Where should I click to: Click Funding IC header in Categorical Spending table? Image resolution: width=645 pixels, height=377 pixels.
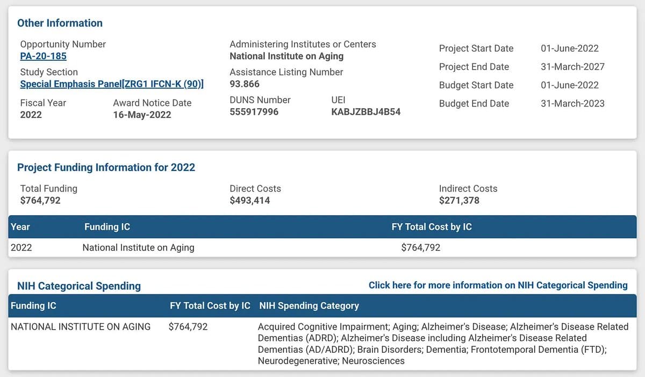(33, 305)
